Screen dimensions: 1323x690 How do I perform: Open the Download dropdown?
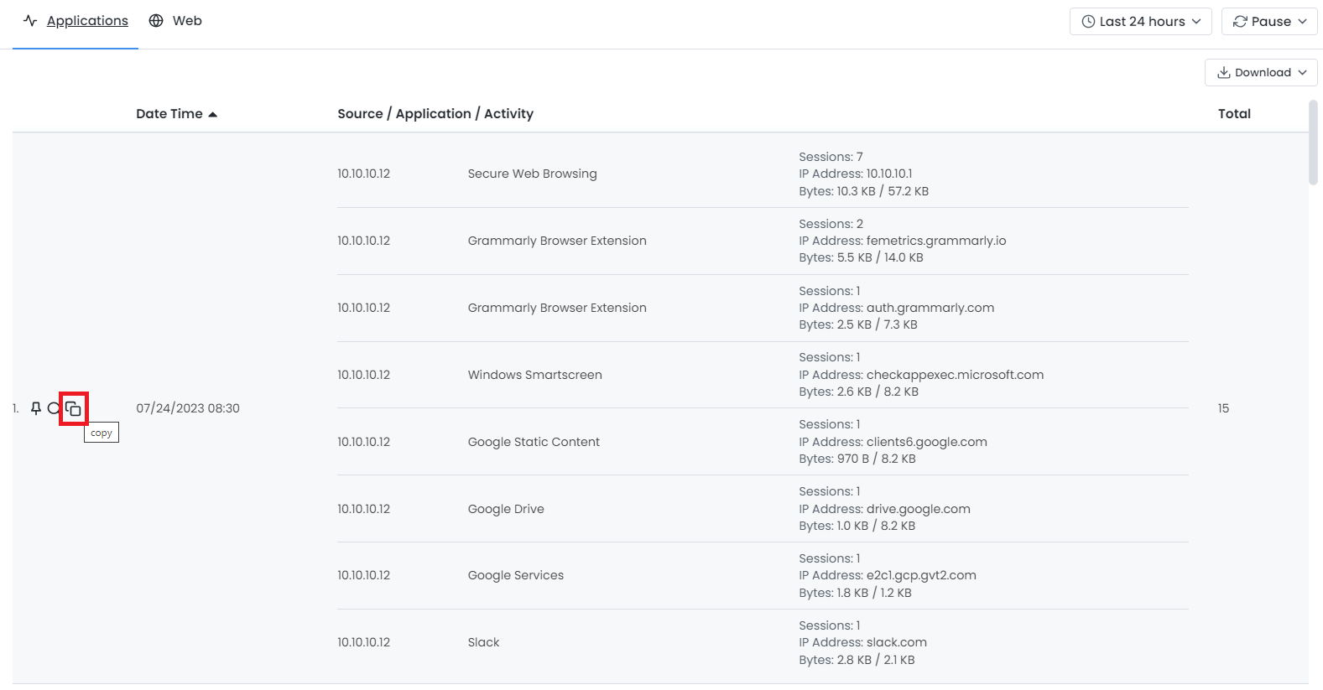coord(1261,73)
